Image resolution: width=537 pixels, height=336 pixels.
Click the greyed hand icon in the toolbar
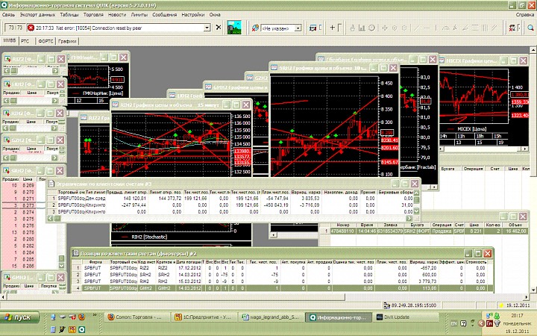click(x=352, y=28)
